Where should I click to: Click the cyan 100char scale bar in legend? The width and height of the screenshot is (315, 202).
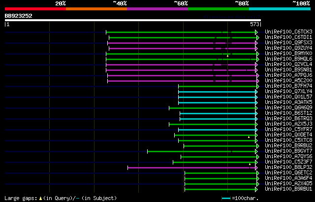tap(226, 199)
